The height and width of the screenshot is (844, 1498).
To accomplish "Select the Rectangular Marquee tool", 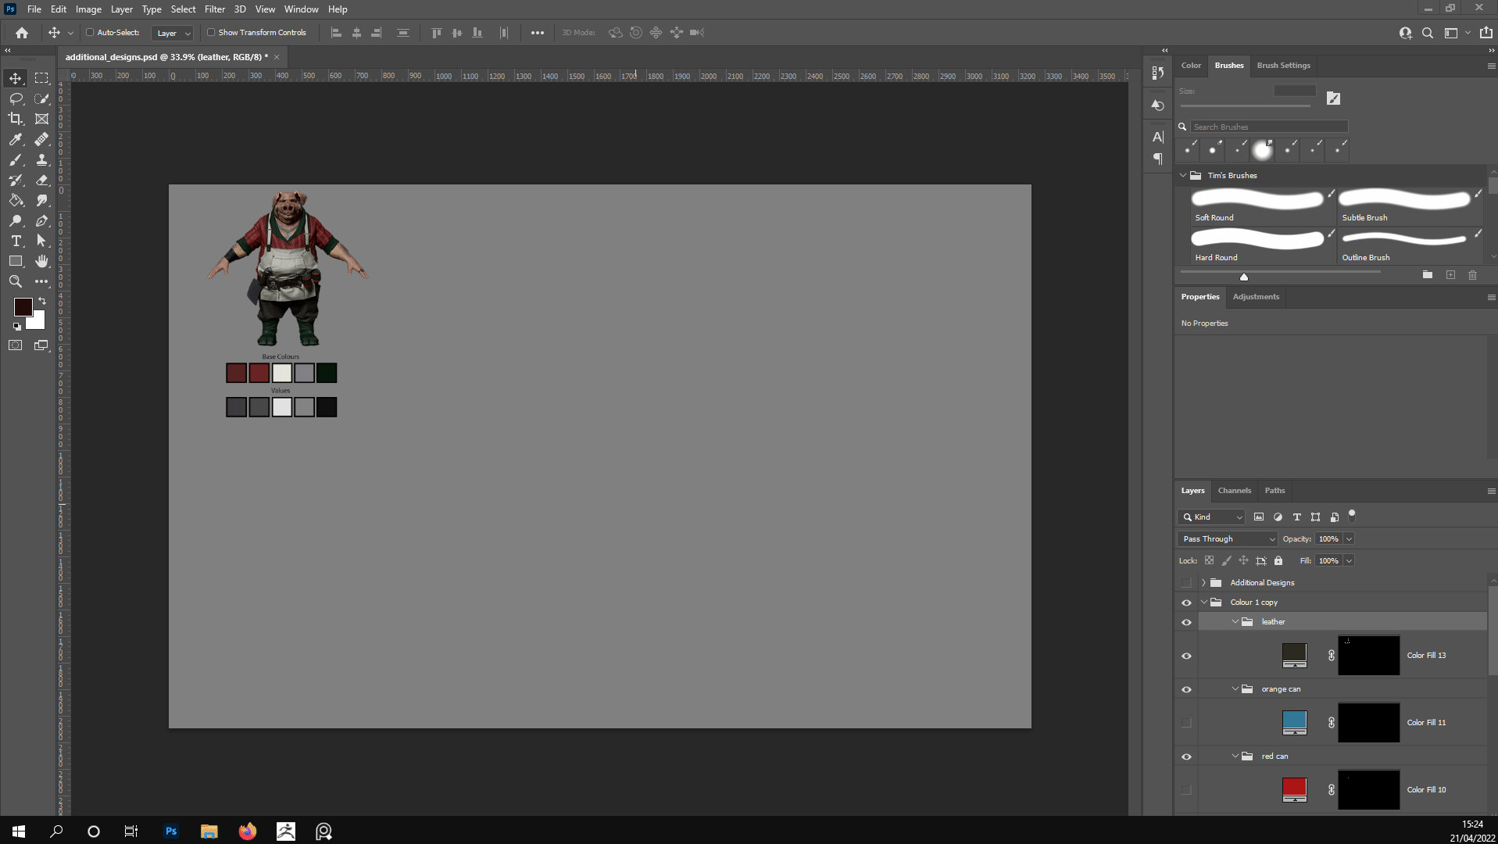I will pos(42,78).
